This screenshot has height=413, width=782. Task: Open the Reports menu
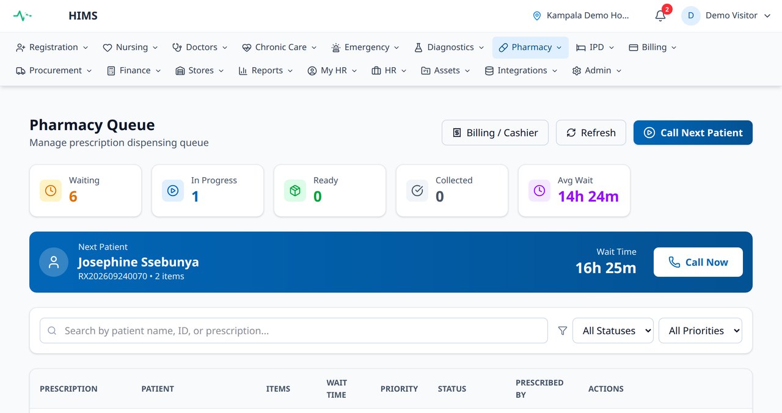pos(266,70)
